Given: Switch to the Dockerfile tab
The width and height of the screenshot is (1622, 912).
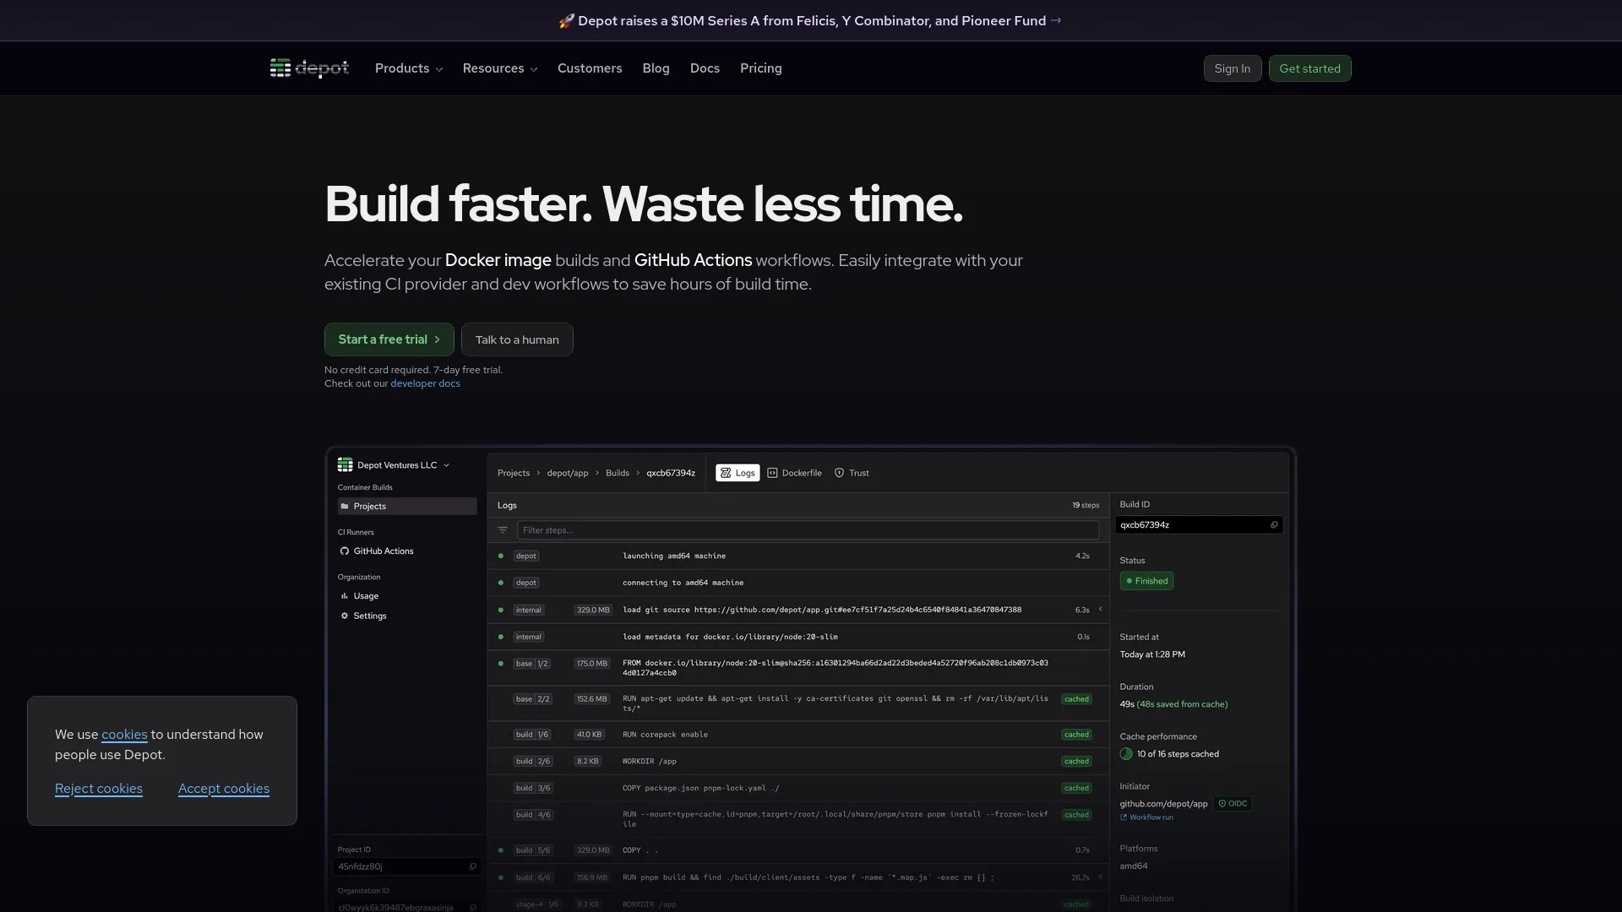Looking at the screenshot, I should [794, 473].
